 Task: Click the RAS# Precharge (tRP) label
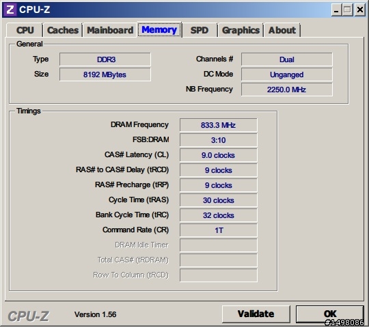pyautogui.click(x=132, y=185)
